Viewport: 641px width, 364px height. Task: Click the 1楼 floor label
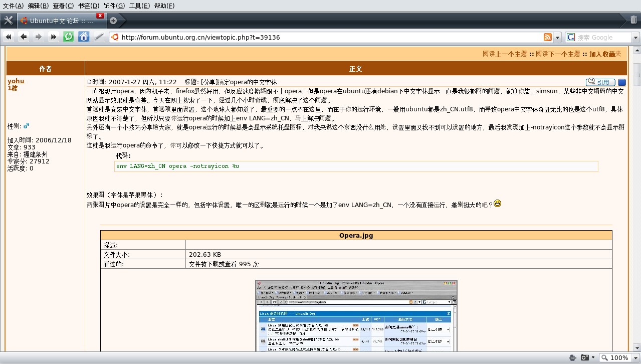click(13, 88)
